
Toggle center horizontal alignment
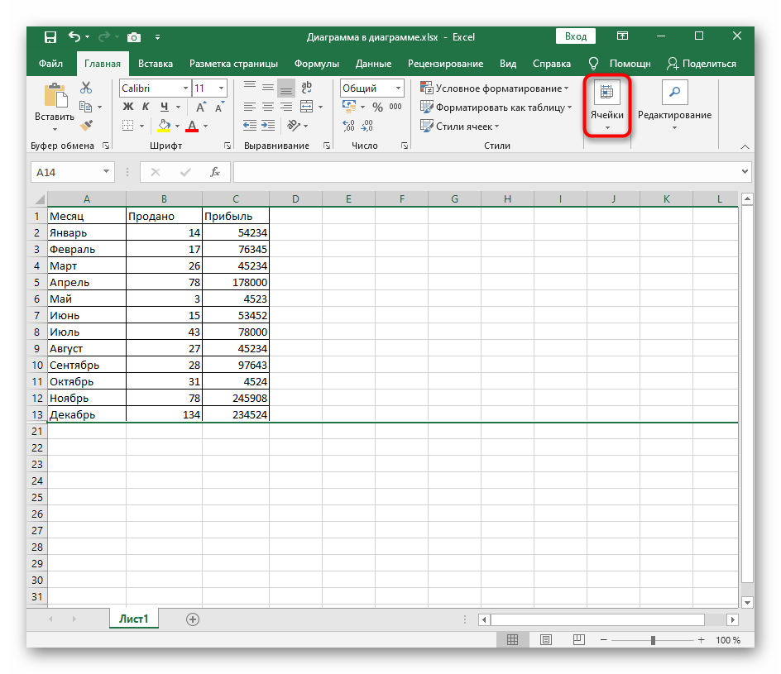267,107
